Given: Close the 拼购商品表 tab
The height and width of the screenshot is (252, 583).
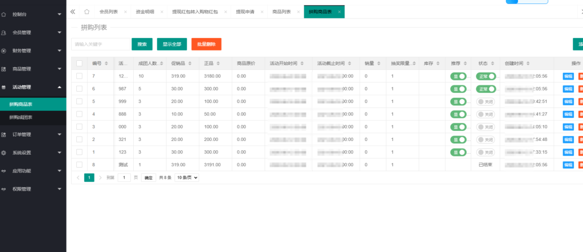Looking at the screenshot, I should pos(339,12).
